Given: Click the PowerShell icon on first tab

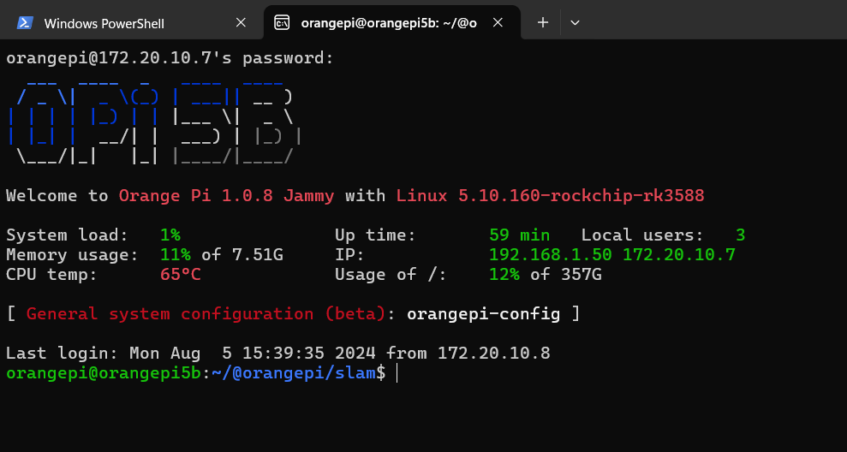Looking at the screenshot, I should pyautogui.click(x=25, y=22).
